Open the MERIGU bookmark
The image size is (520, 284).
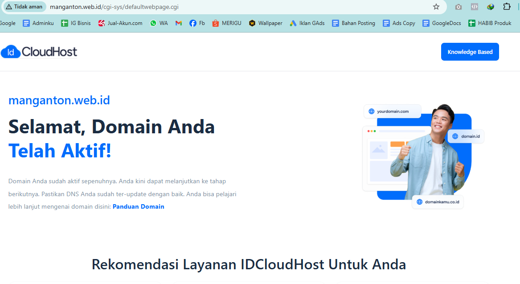(x=227, y=23)
